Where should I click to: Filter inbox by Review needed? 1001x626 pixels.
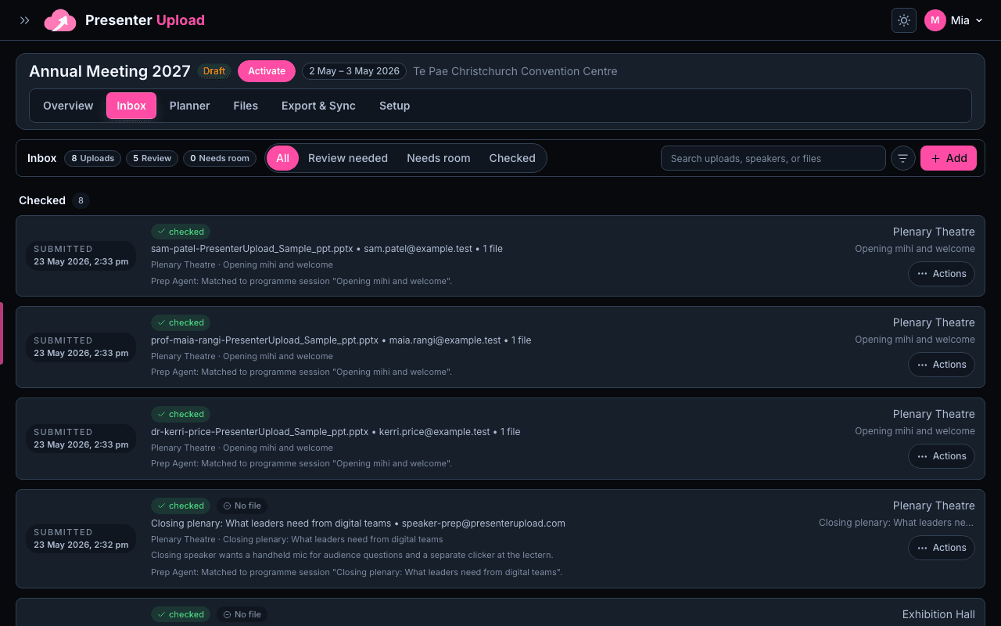348,158
